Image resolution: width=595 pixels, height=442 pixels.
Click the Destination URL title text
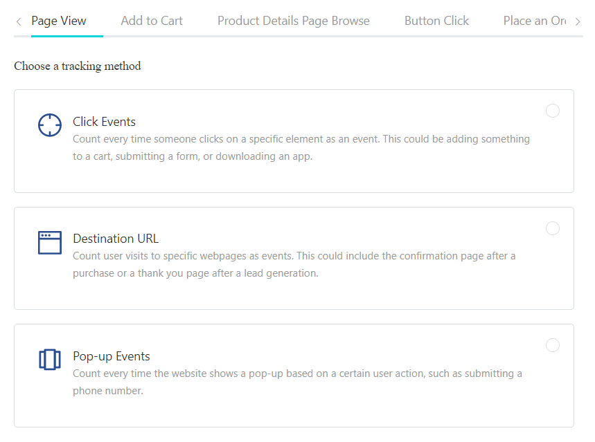pyautogui.click(x=116, y=239)
